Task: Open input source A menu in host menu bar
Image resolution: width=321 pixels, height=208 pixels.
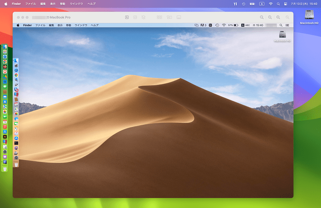Action: point(262,4)
